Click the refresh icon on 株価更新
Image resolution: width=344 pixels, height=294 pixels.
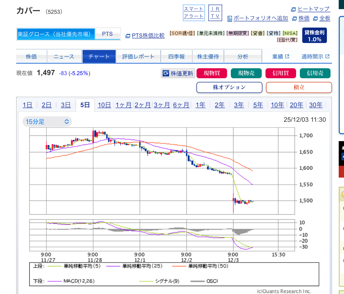pyautogui.click(x=166, y=73)
